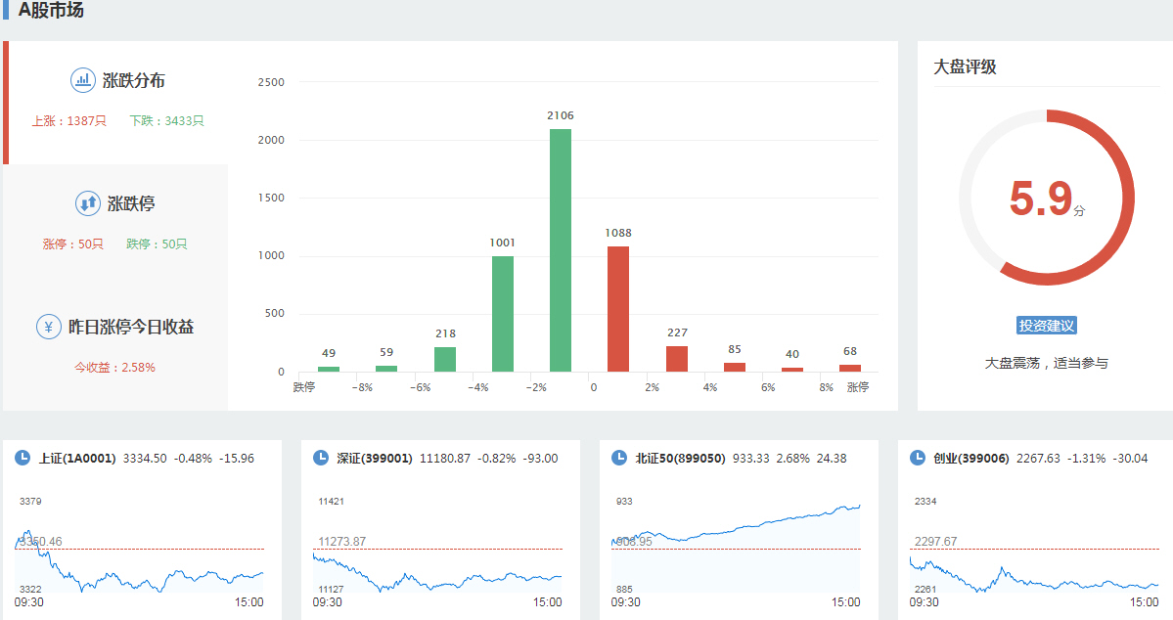Click the clock icon beside 创业(399006)
This screenshot has width=1173, height=620.
[918, 458]
